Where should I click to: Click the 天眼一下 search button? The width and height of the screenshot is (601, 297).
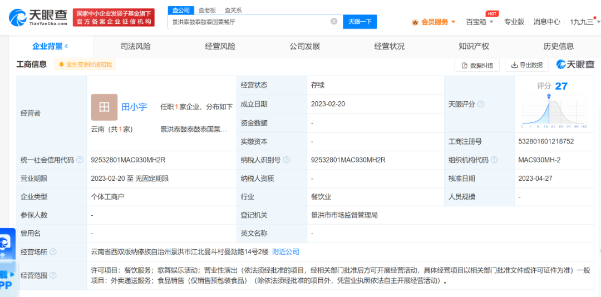point(360,22)
